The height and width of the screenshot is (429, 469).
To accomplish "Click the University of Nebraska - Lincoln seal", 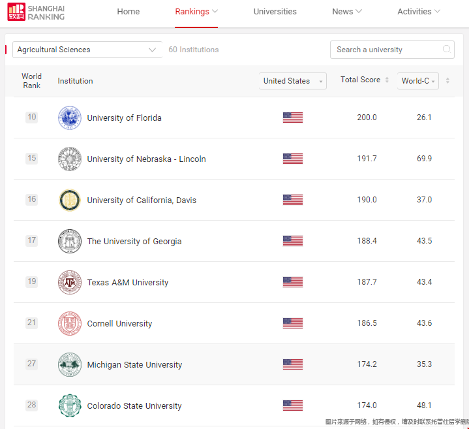I will (x=70, y=159).
